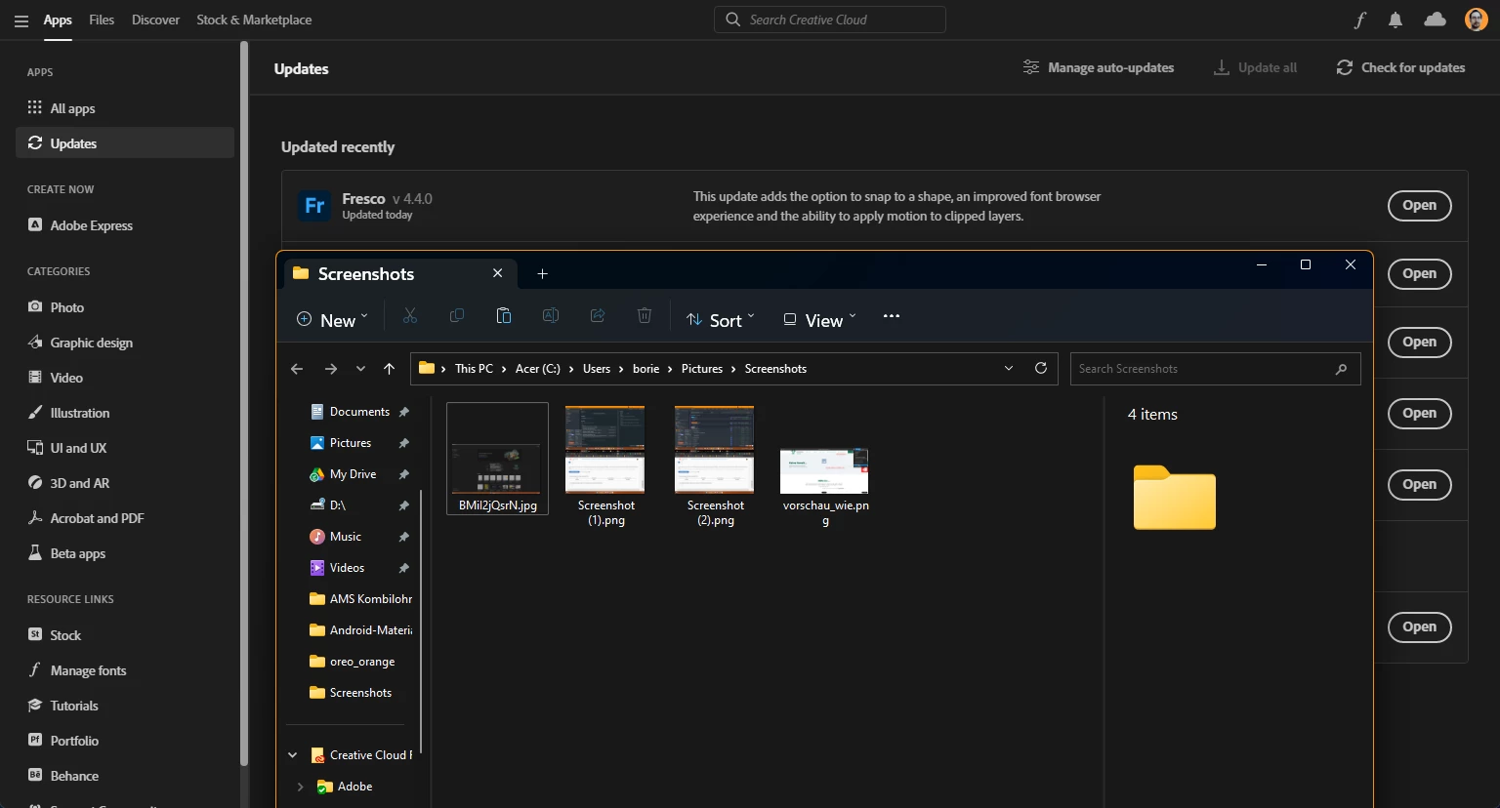Open Tutorials resource link

tap(125, 706)
